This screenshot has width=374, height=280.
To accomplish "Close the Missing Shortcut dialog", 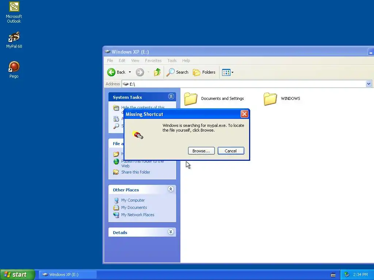I will [244, 114].
